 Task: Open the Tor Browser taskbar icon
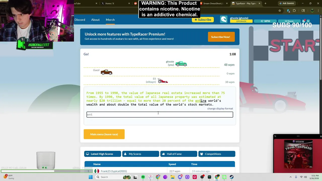(165, 177)
